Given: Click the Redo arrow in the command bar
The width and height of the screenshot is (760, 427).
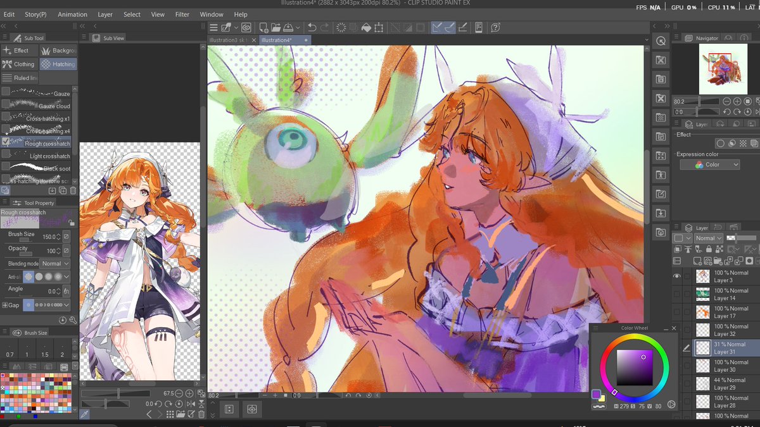Looking at the screenshot, I should [x=325, y=27].
